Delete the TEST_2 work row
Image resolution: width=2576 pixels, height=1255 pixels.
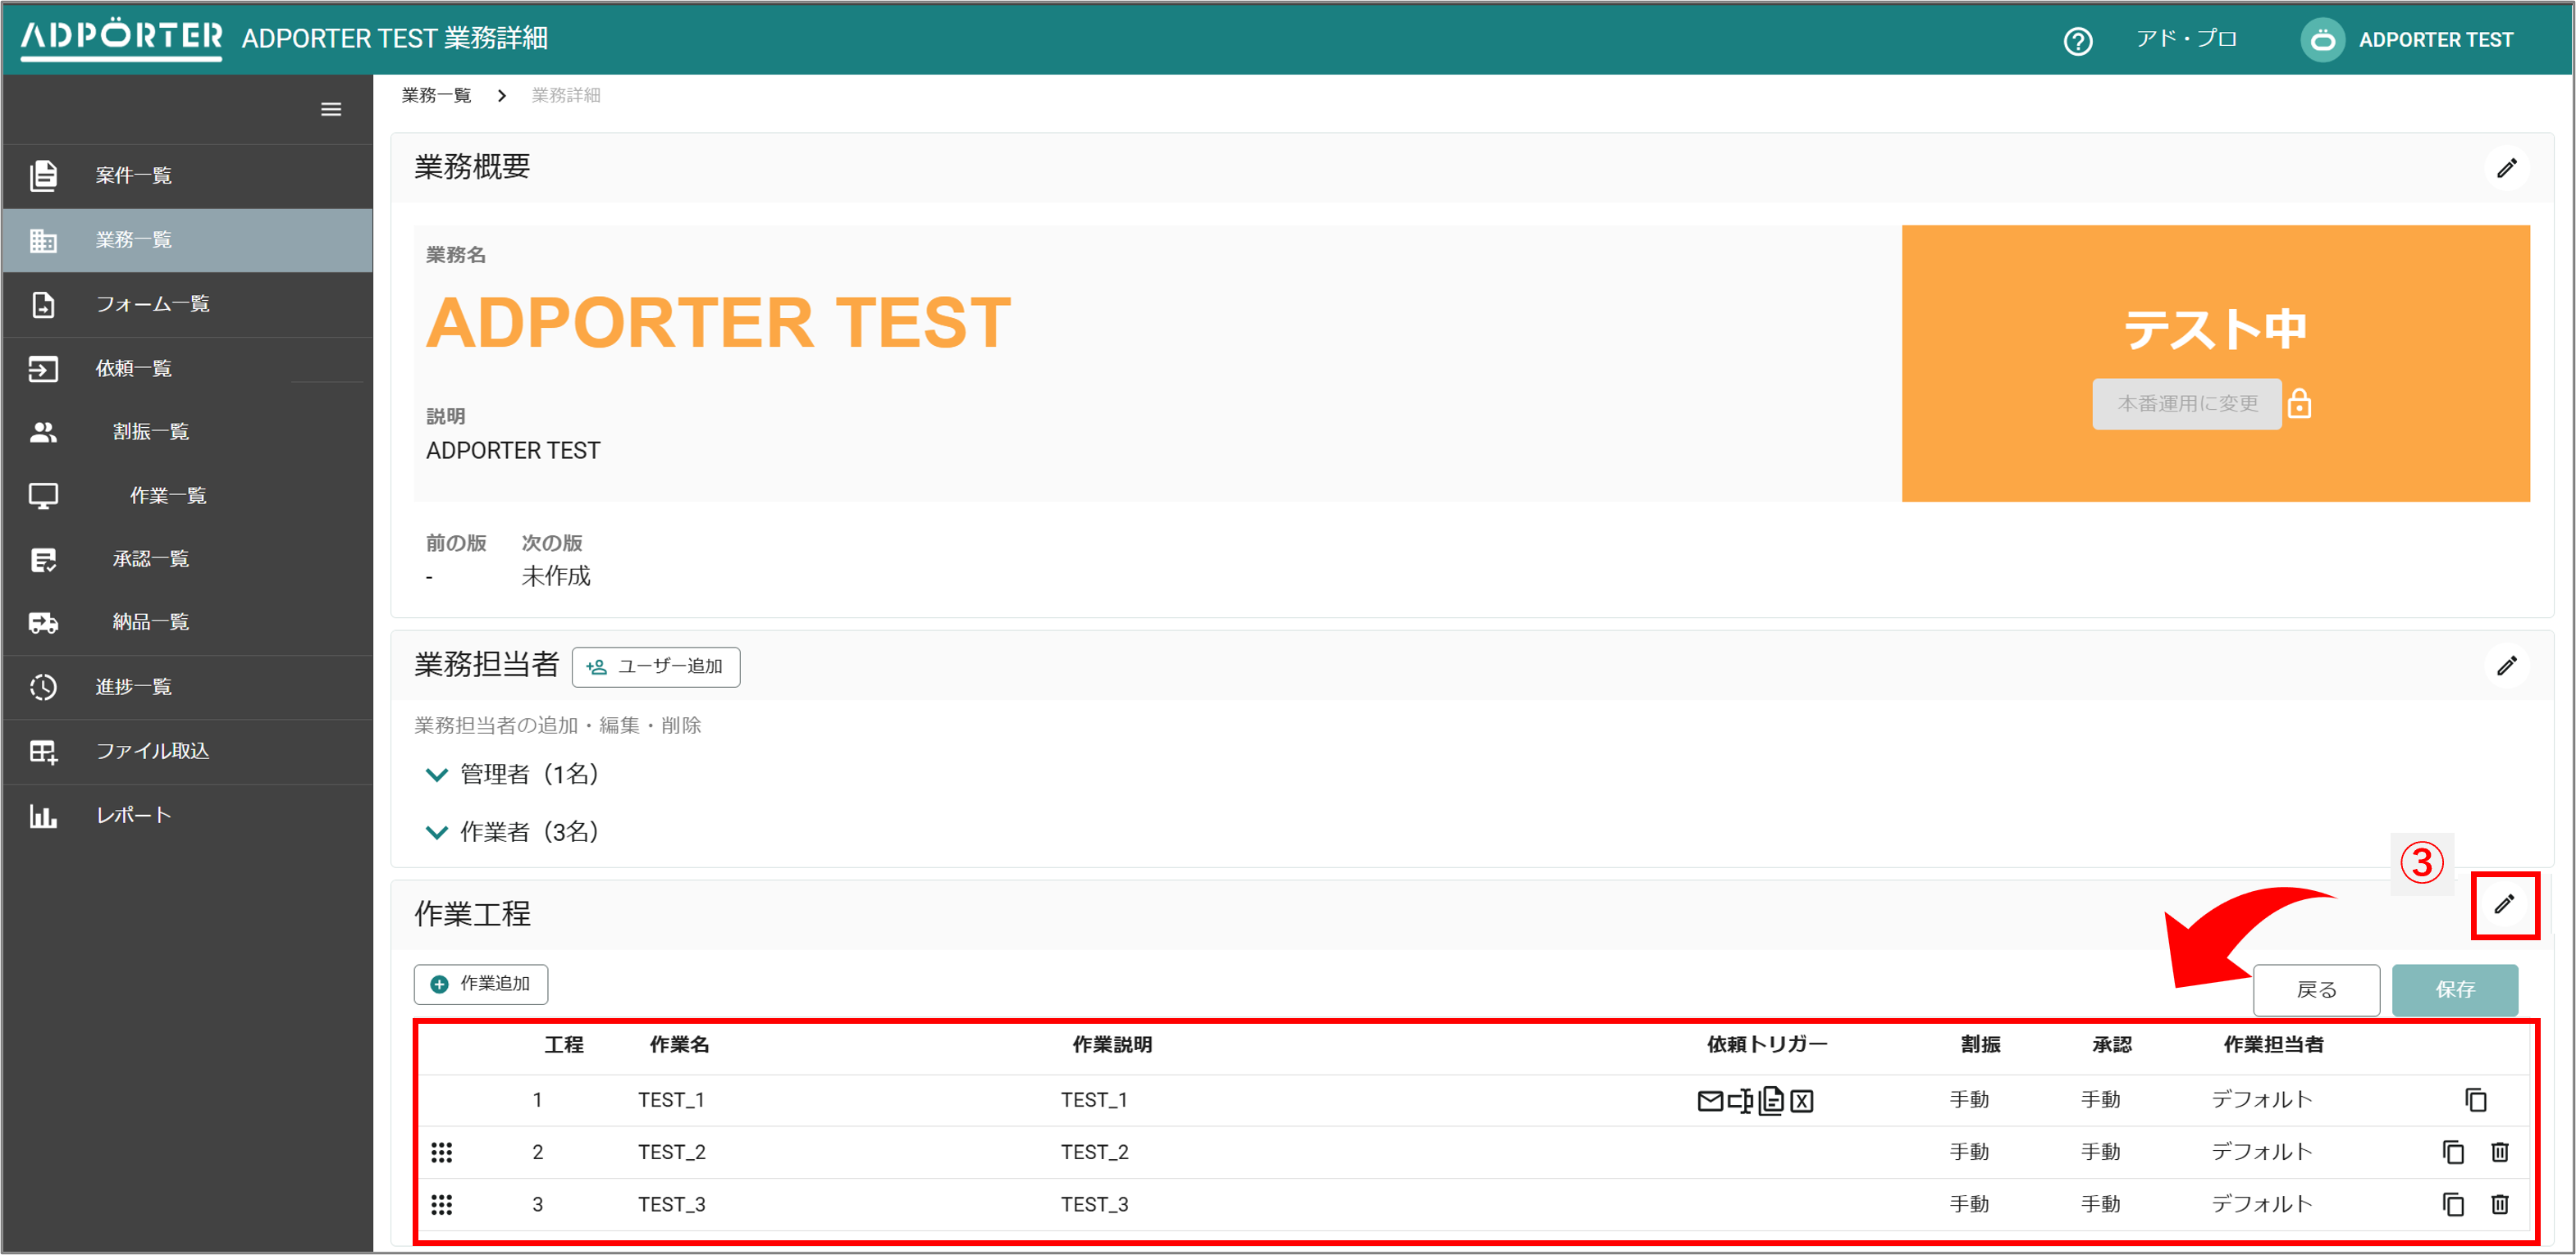point(2499,1152)
